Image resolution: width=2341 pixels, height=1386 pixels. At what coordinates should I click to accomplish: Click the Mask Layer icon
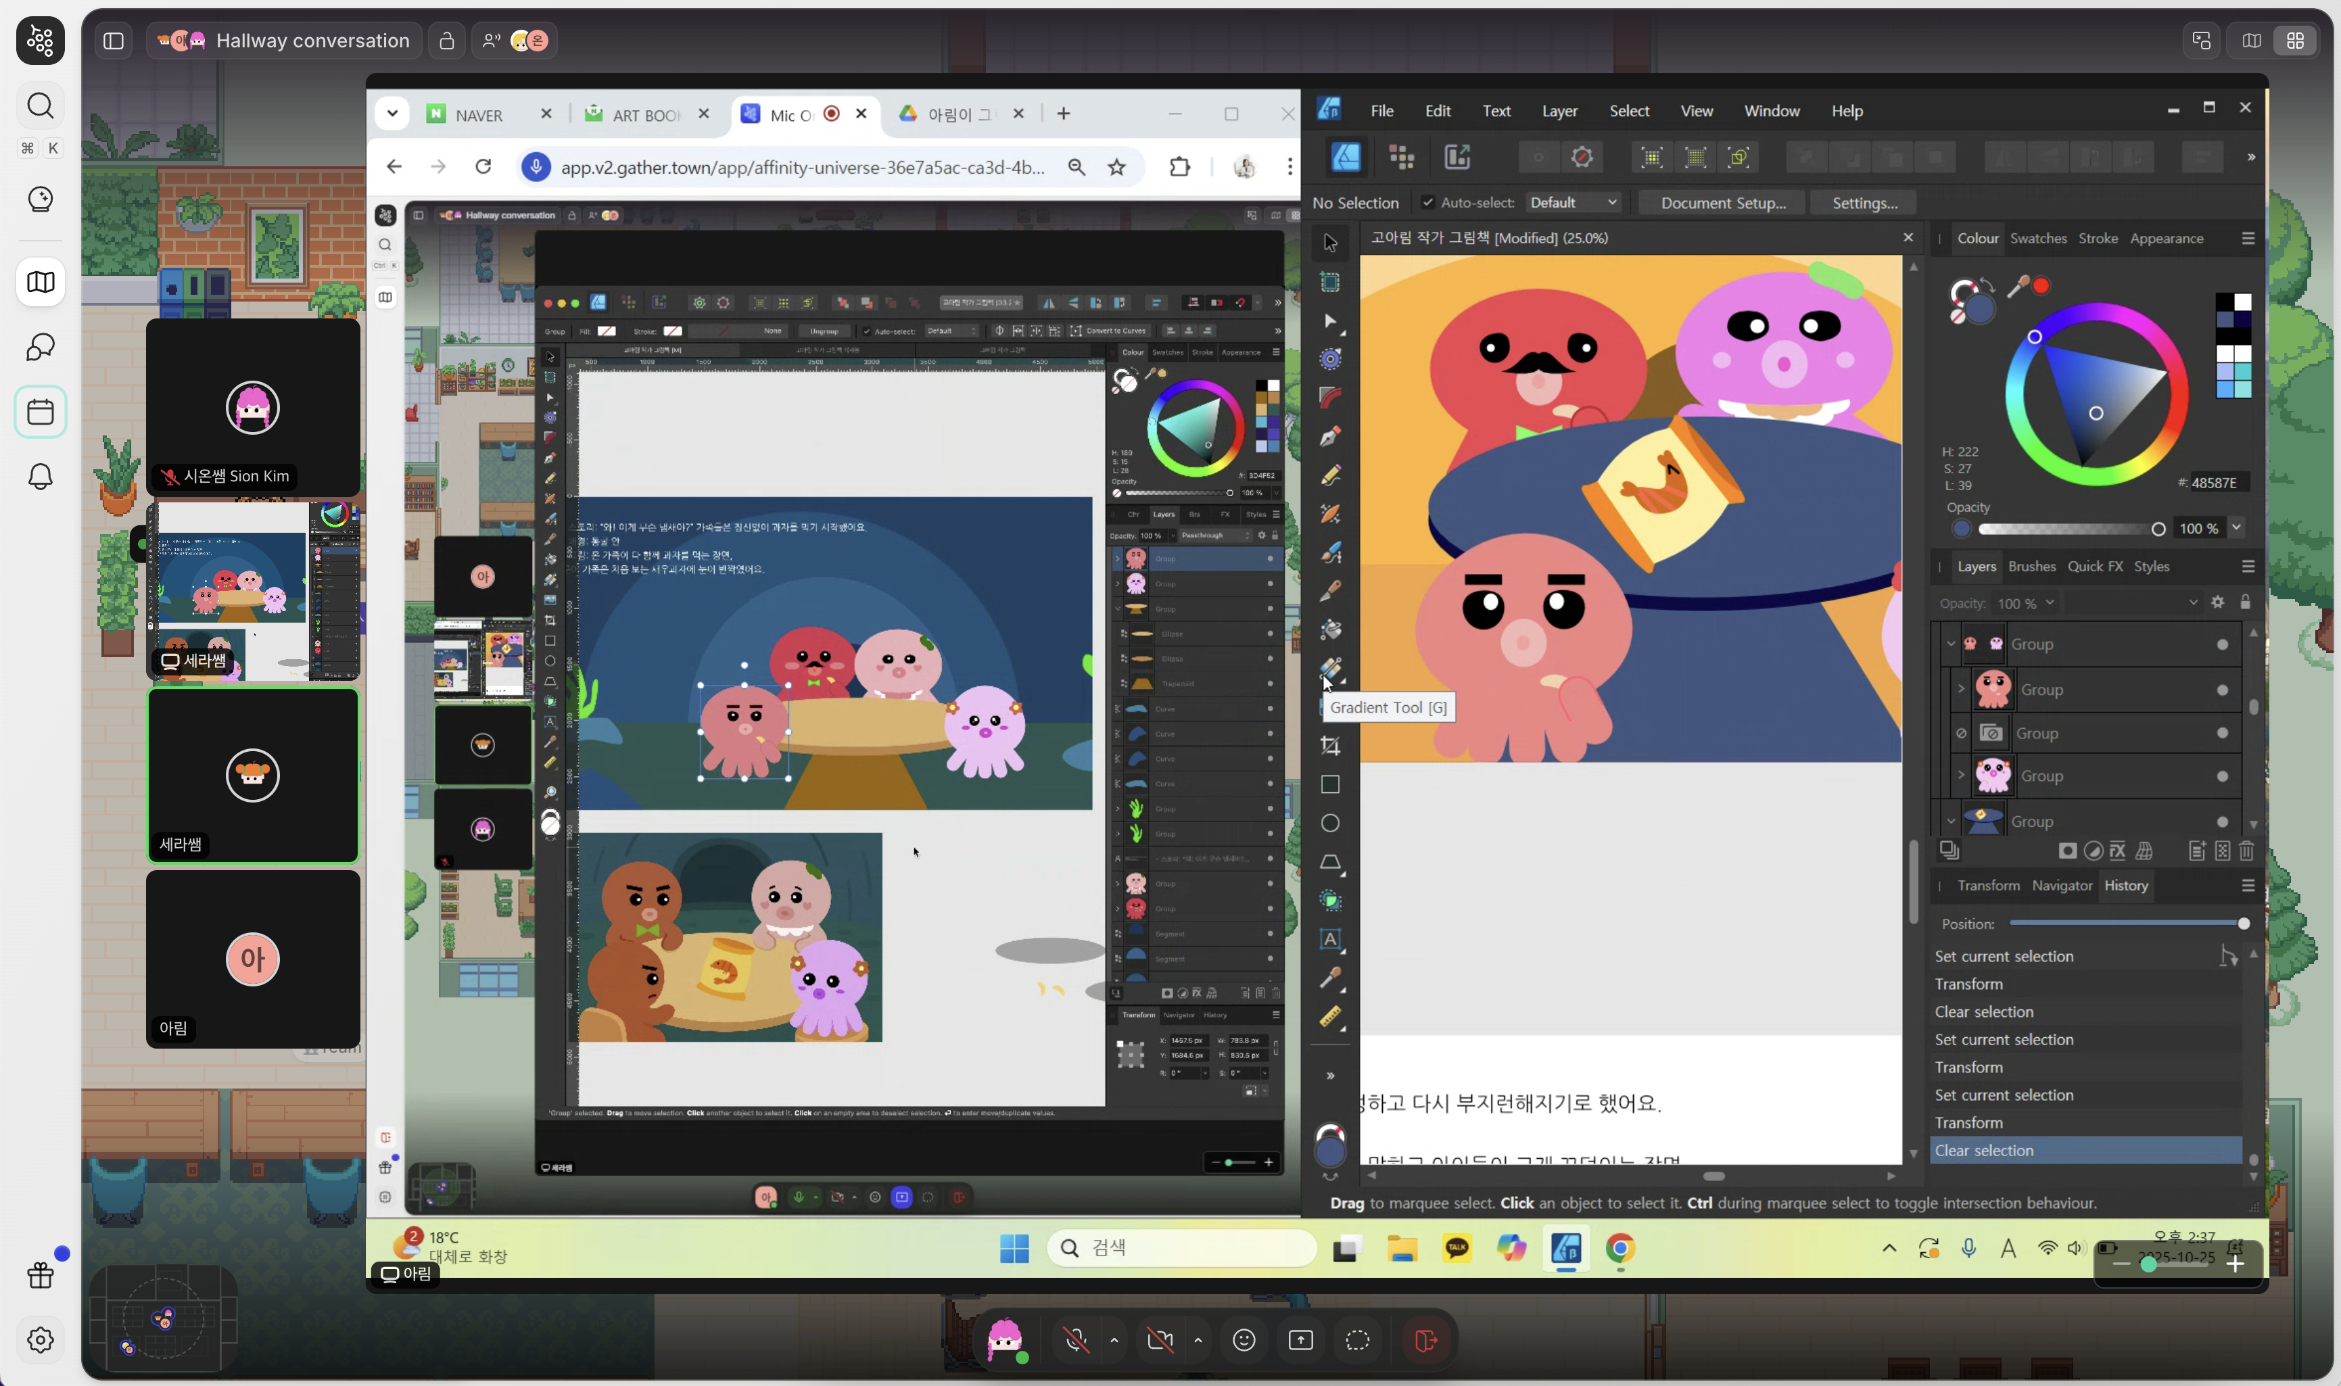[x=2067, y=851]
